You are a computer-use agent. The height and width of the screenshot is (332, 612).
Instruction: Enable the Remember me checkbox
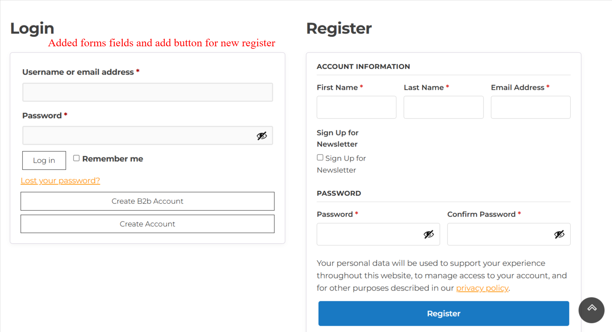coord(76,158)
